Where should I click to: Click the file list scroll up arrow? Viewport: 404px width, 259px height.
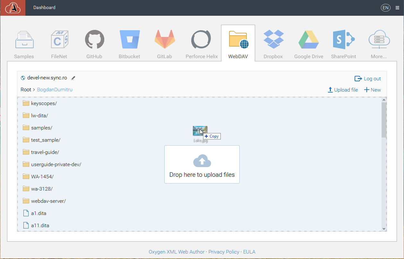[x=384, y=100]
